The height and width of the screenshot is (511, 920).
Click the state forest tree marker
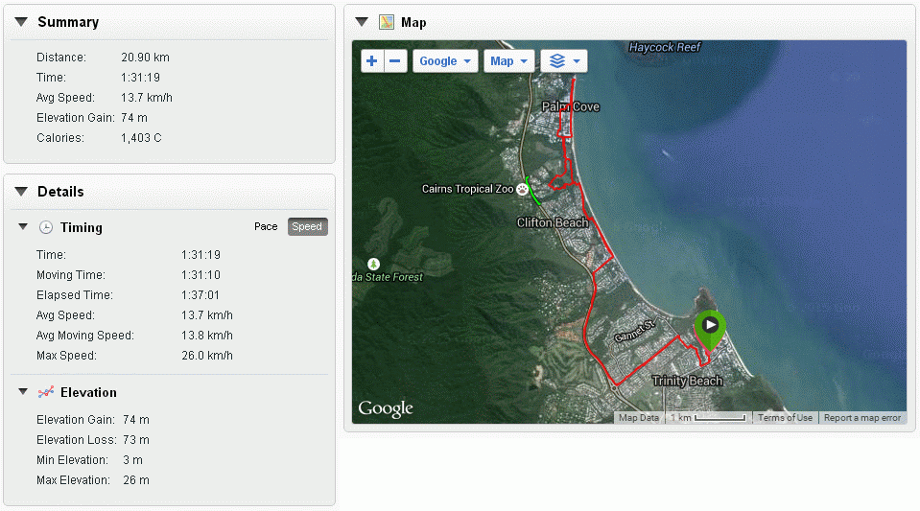[x=374, y=264]
